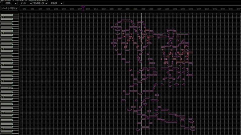Open the ノート/ベロシ mode dropdown
The image size is (241, 135).
pyautogui.click(x=9, y=8)
